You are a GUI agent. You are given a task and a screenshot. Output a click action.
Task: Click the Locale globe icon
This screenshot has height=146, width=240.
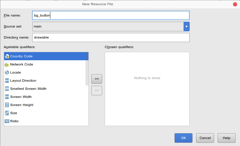pos(7,72)
